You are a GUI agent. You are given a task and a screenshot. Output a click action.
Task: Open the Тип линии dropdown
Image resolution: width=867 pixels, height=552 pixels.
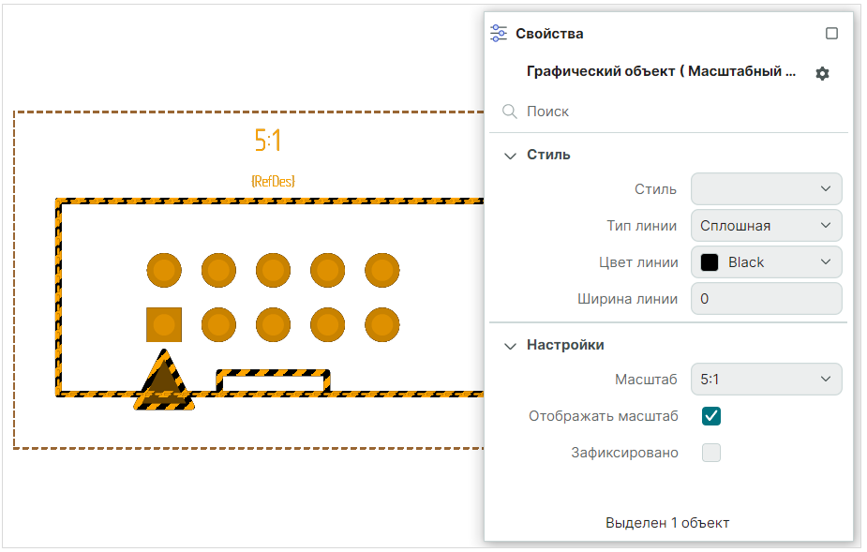(766, 226)
